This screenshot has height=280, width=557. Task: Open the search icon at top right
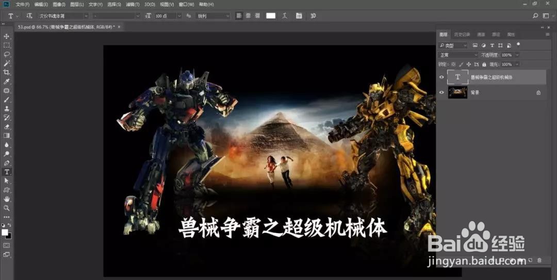coord(535,15)
